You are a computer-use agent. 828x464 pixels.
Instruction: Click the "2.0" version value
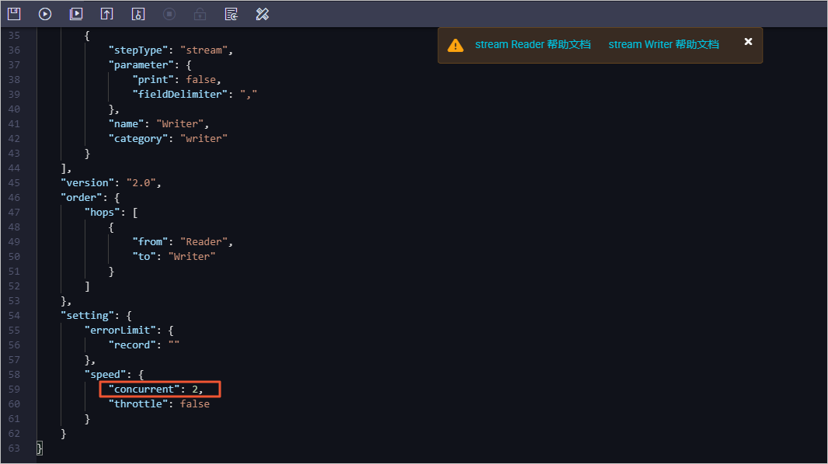[x=141, y=182]
